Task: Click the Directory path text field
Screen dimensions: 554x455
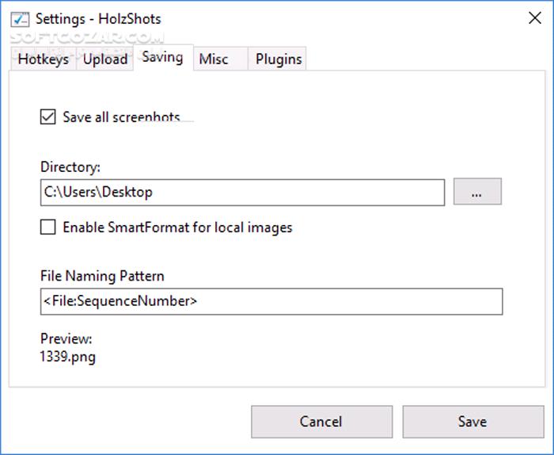Action: [x=242, y=192]
